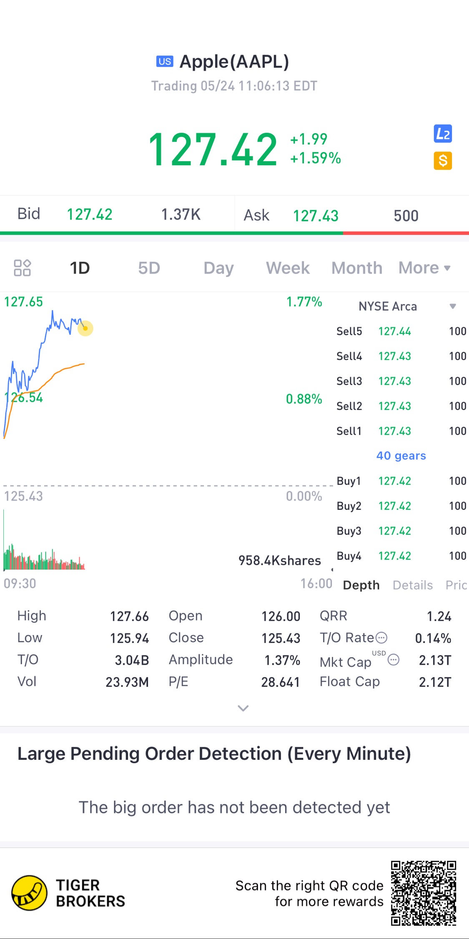
Task: Select the Week chart tab
Action: (x=288, y=268)
